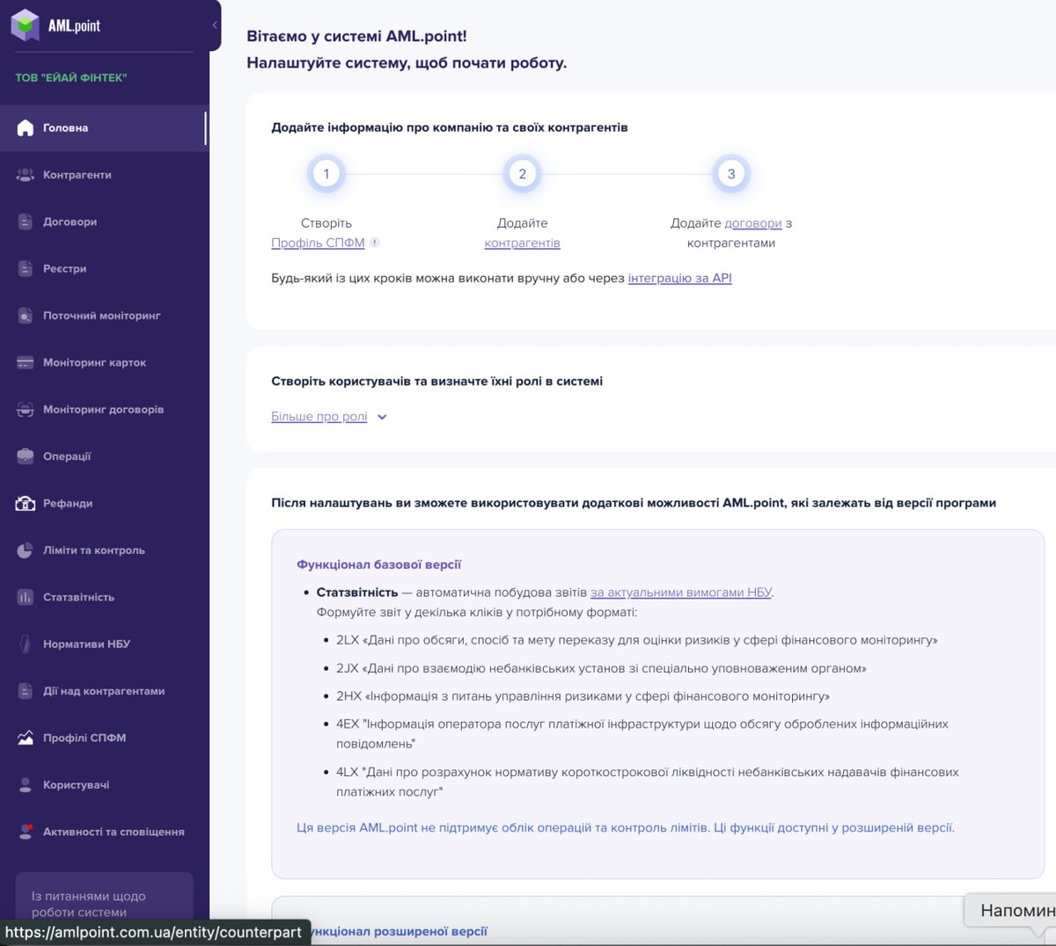Expand the Більше про ролі chevron

coord(382,418)
